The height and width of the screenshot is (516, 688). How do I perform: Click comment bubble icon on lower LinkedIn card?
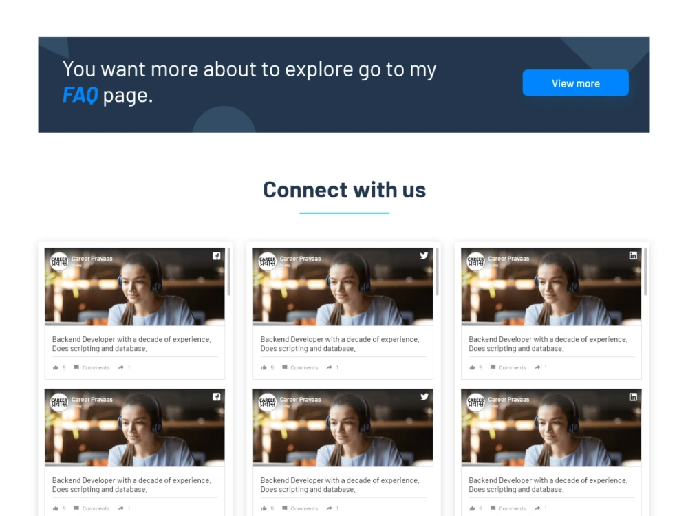(493, 508)
